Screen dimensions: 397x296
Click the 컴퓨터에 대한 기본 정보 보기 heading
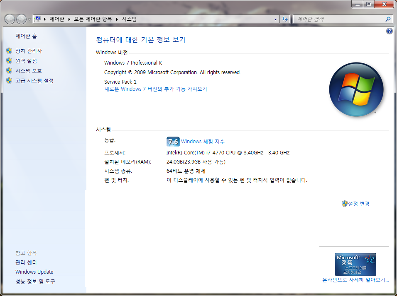click(141, 40)
